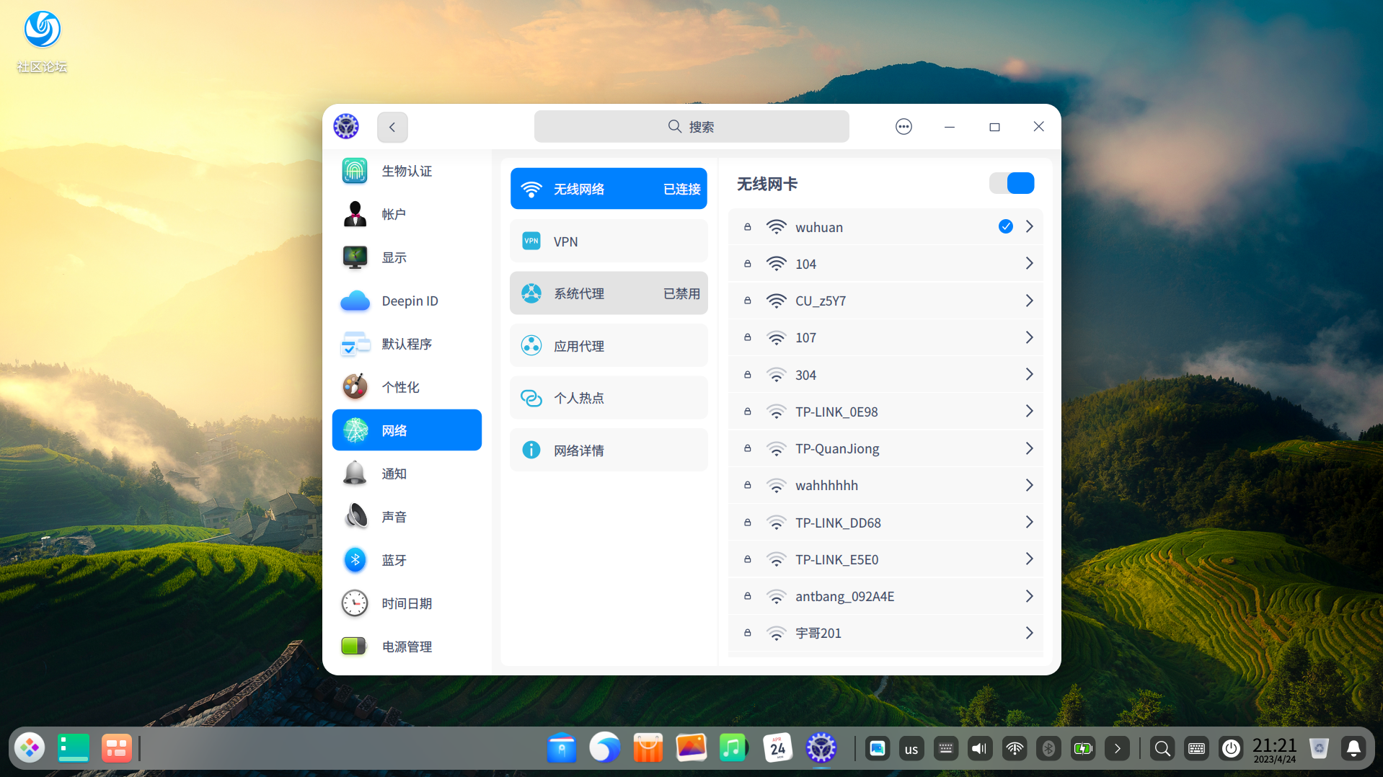This screenshot has height=777, width=1383.
Task: Expand details for TP-LINK_0E98 network
Action: tap(1029, 411)
